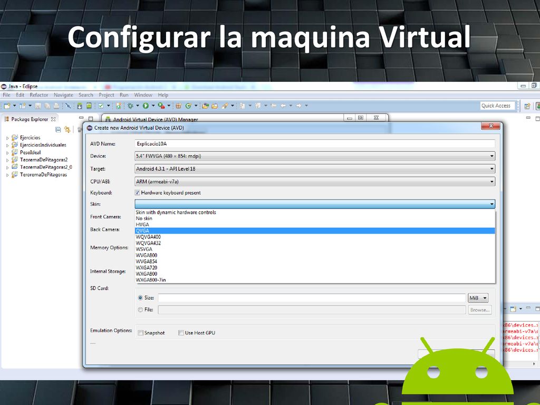Viewport: 540px width, 405px height.
Task: Collapse the Skin dropdown
Action: tap(315, 204)
